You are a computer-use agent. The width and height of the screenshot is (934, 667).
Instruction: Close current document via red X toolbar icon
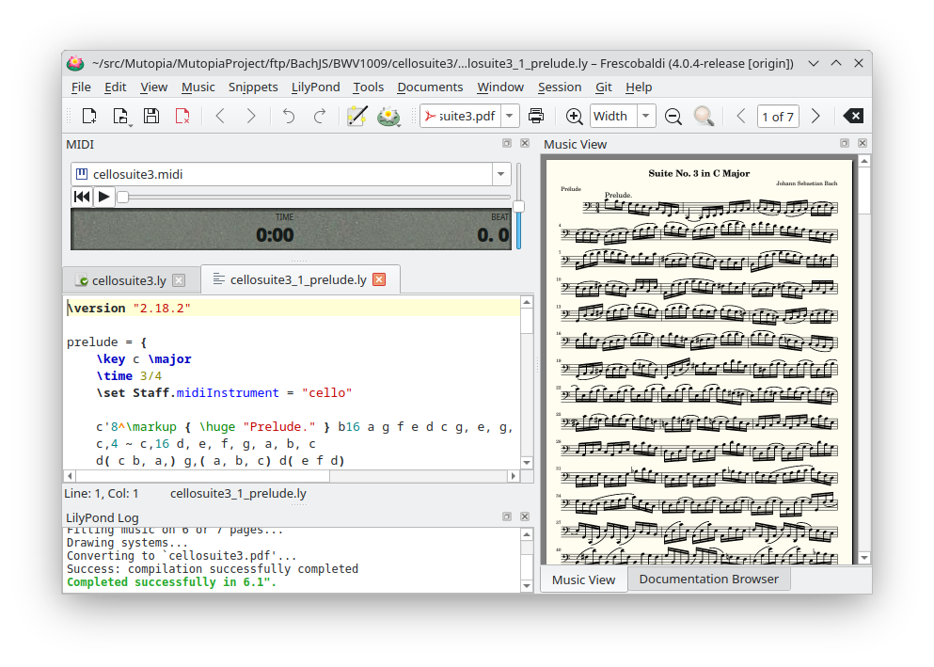pyautogui.click(x=182, y=117)
